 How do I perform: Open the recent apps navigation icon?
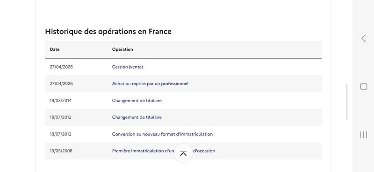[x=364, y=135]
